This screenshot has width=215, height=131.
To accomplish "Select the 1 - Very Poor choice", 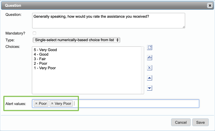I will [x=45, y=68].
